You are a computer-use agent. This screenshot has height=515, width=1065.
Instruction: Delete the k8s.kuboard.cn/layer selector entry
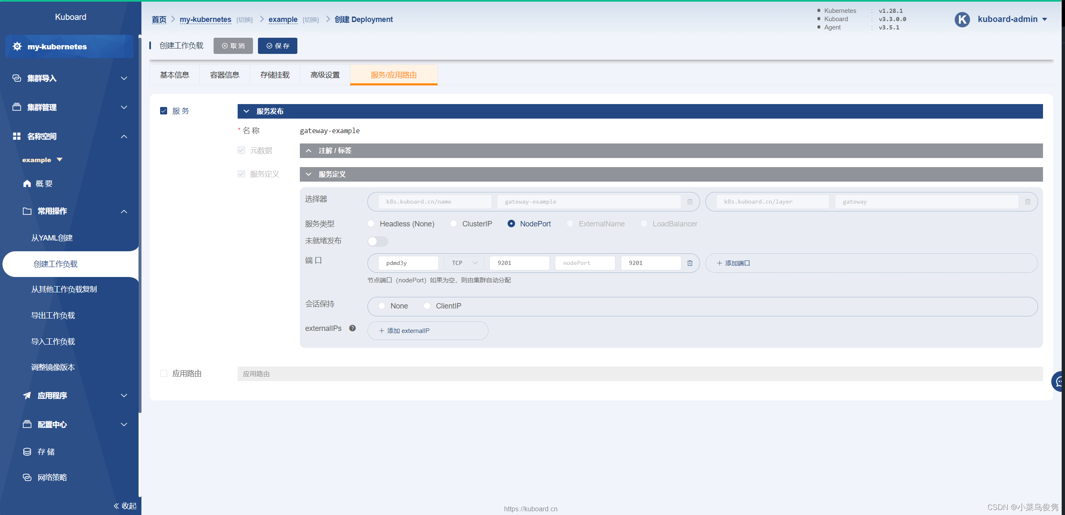tap(1028, 202)
